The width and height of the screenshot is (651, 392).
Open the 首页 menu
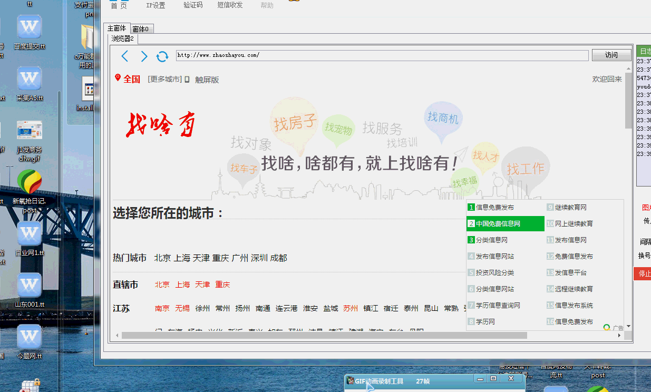[x=119, y=5]
